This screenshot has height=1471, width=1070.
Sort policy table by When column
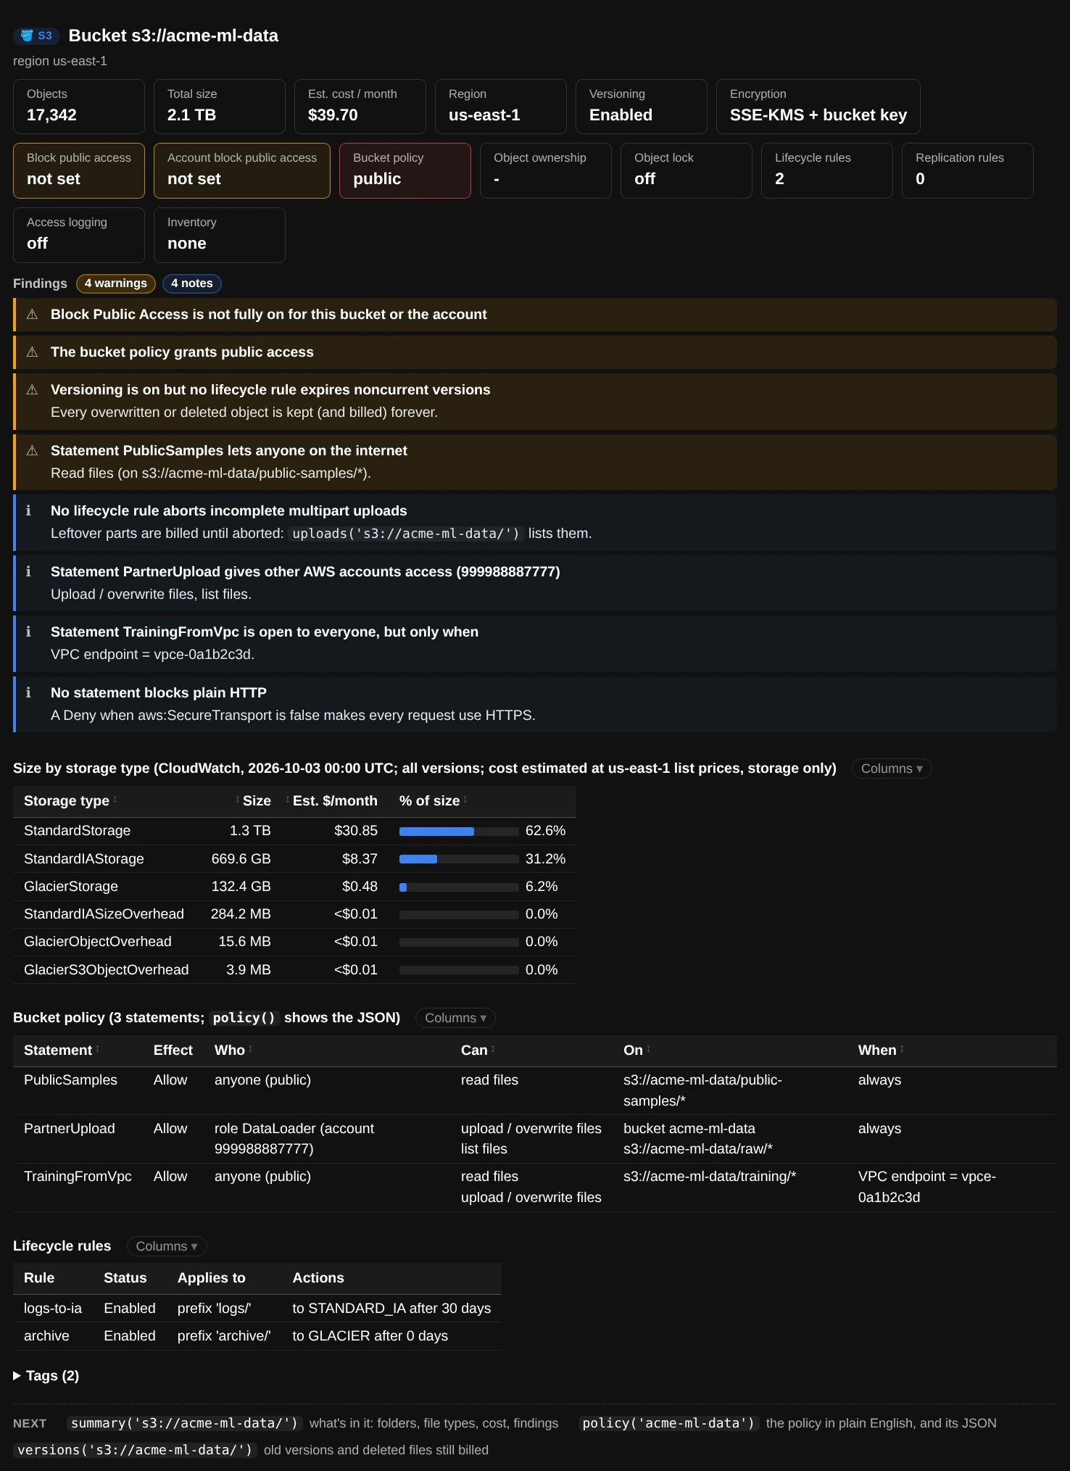click(881, 1051)
